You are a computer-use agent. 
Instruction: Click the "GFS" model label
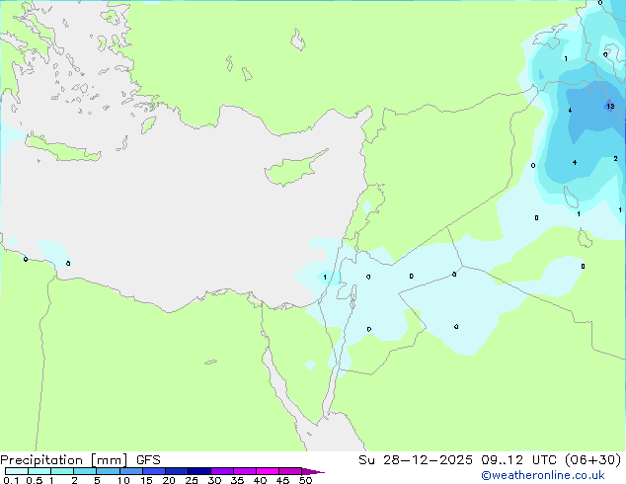(148, 460)
